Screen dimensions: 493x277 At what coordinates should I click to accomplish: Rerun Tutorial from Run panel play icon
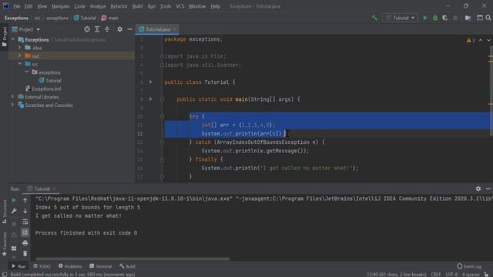point(14,200)
